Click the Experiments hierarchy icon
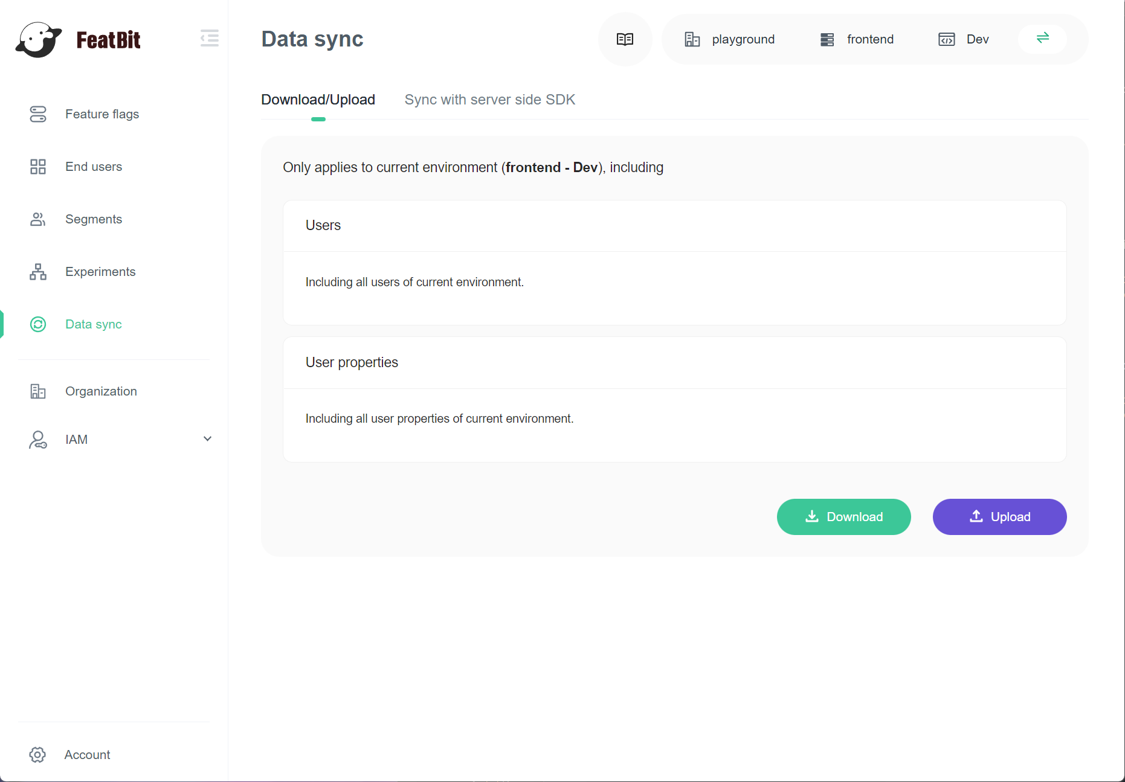This screenshot has height=782, width=1125. point(38,272)
